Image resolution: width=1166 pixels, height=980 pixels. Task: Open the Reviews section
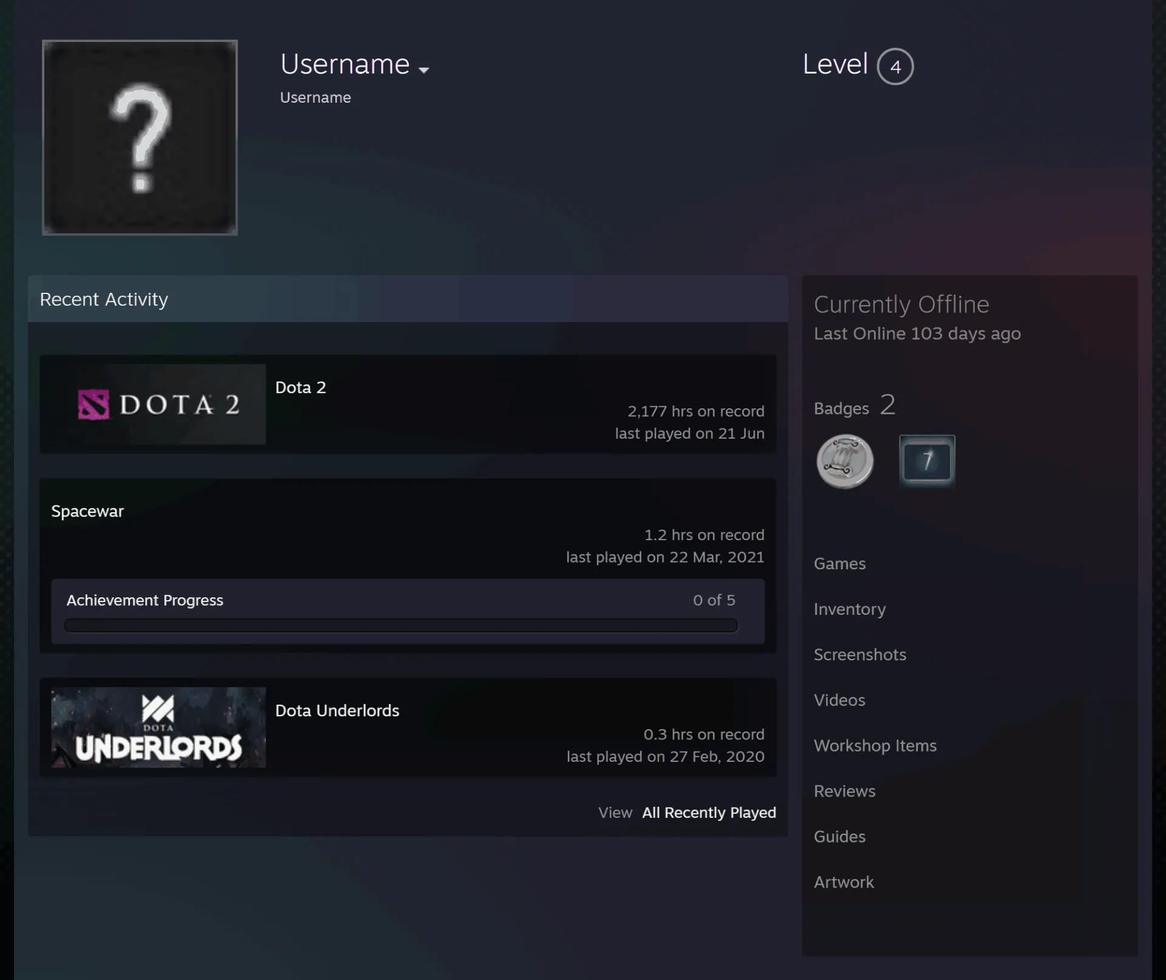point(845,792)
